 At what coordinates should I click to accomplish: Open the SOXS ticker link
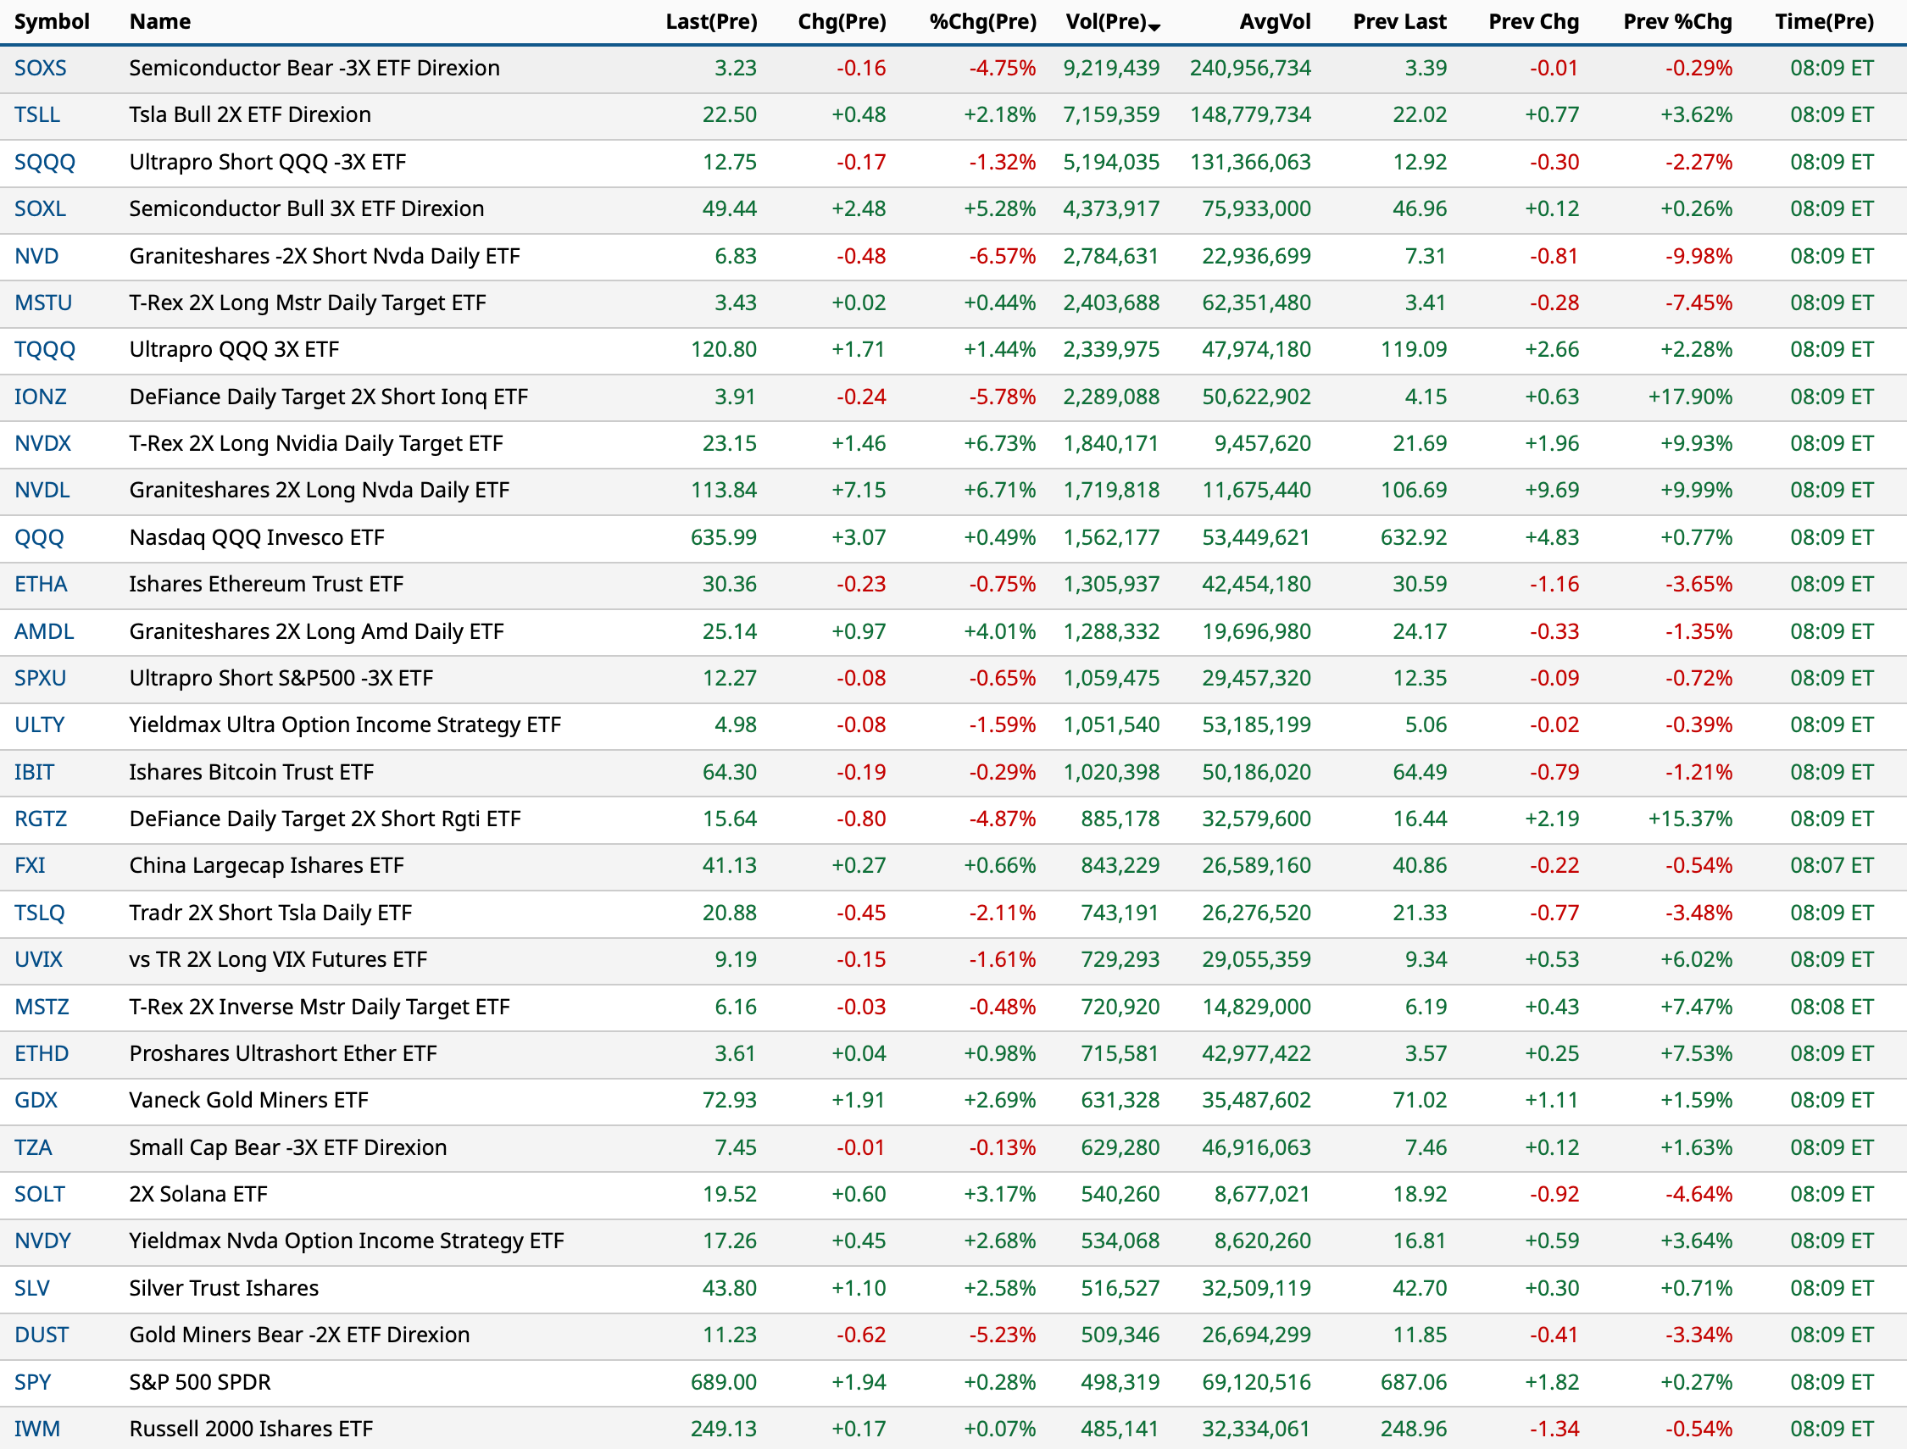(x=41, y=68)
